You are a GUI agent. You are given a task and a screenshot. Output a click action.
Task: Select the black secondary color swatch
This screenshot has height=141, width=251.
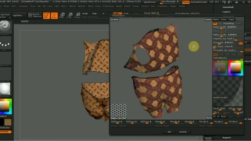point(2,122)
